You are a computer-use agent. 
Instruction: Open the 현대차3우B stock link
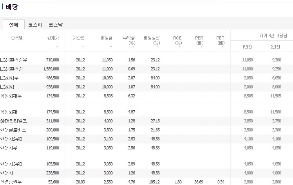click(11, 164)
